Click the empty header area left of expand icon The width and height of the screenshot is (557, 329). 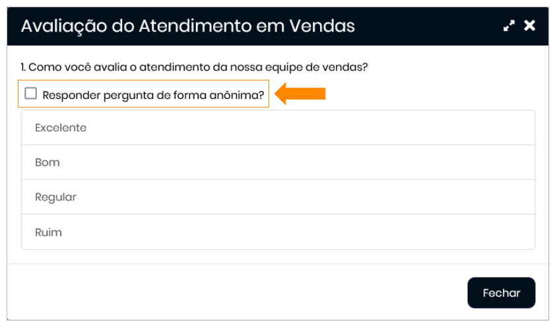click(x=429, y=26)
